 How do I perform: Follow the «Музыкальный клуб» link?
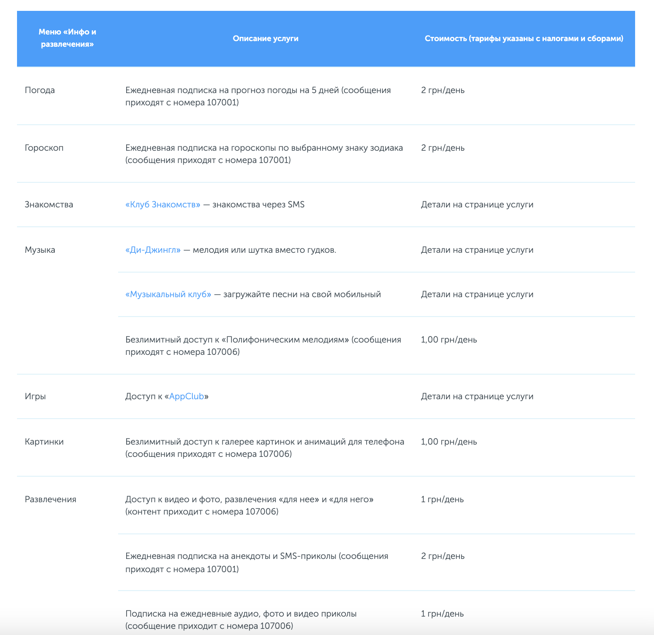point(168,294)
